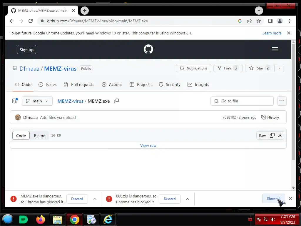301x226 pixels.
Task: Open the more file actions menu
Action: [282, 101]
